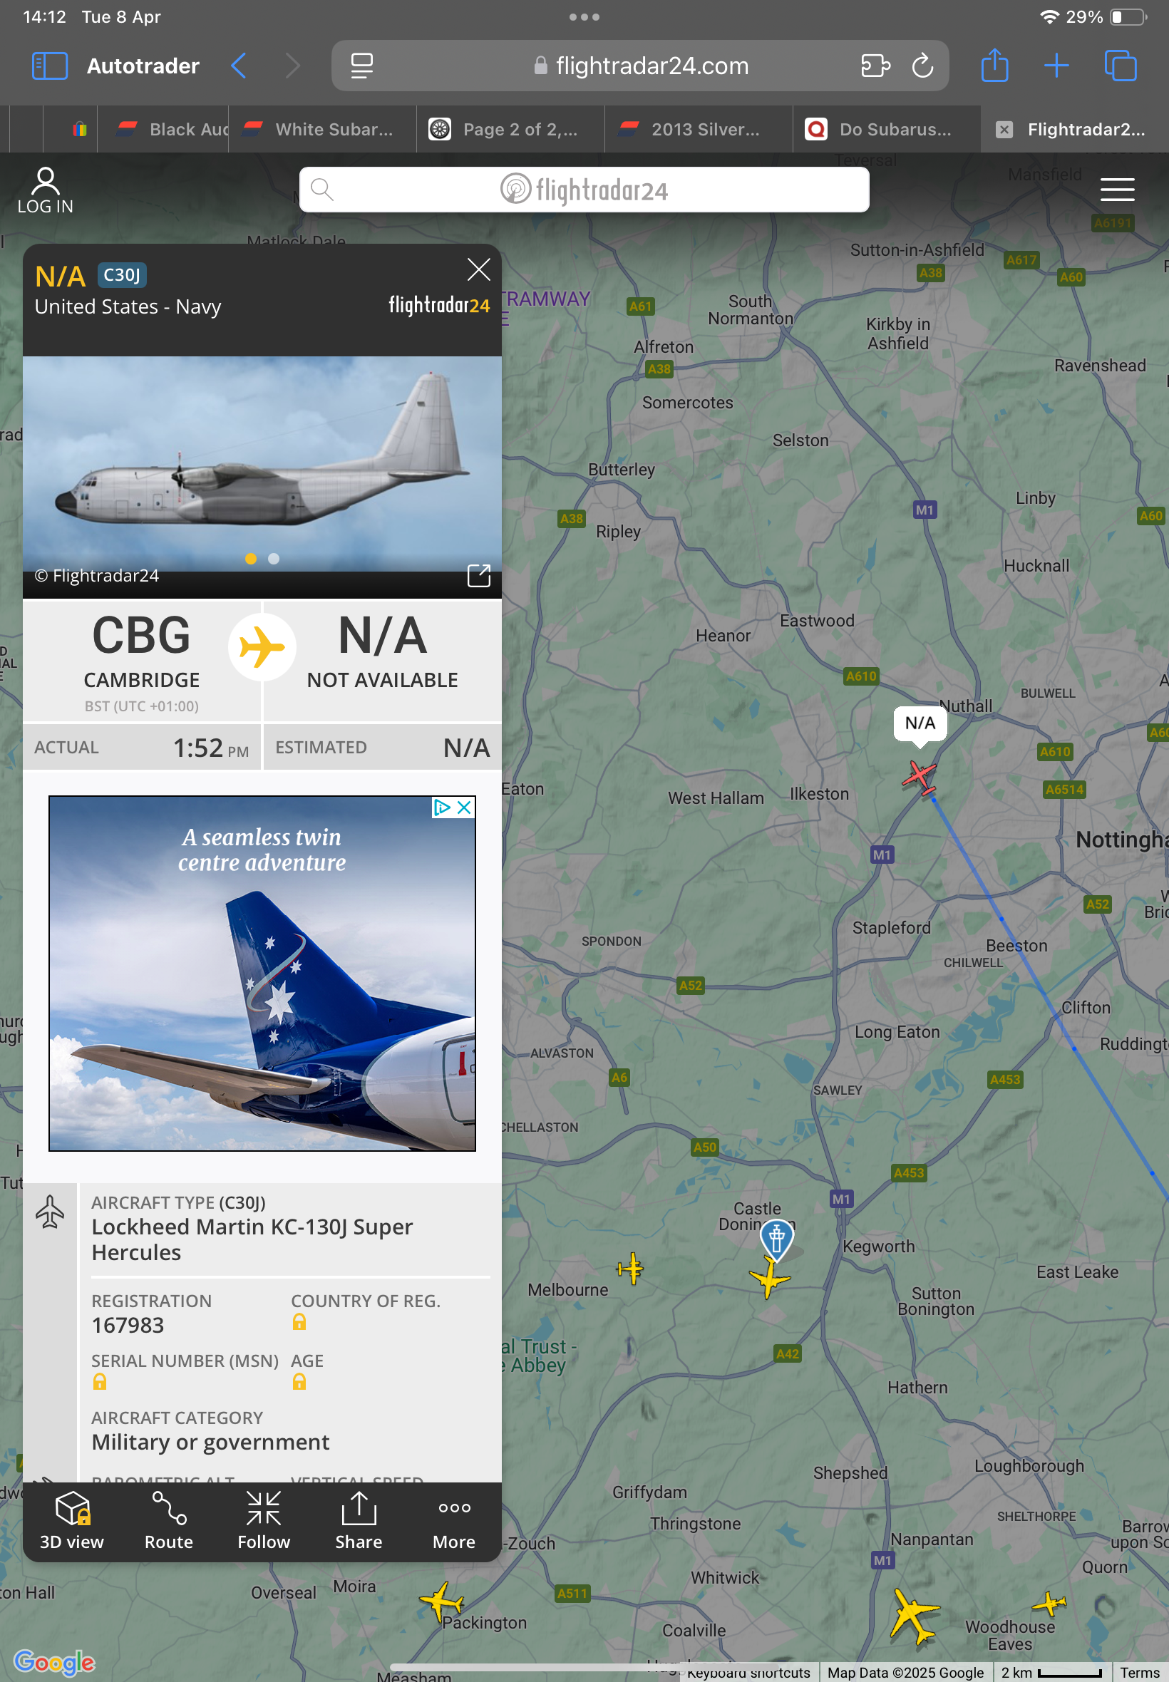Close the flight details panel
The width and height of the screenshot is (1169, 1682).
click(479, 269)
